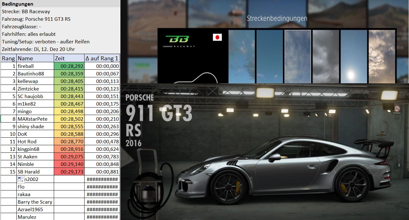This screenshot has width=409, height=220.
Task: Select the Zeitfahrende deadline cell
Action: [x=60, y=49]
